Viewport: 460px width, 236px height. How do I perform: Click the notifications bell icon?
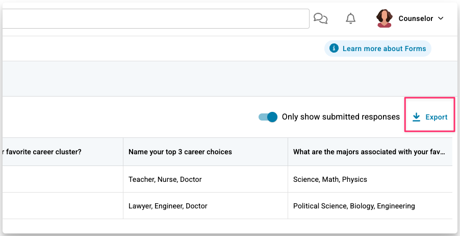[350, 19]
